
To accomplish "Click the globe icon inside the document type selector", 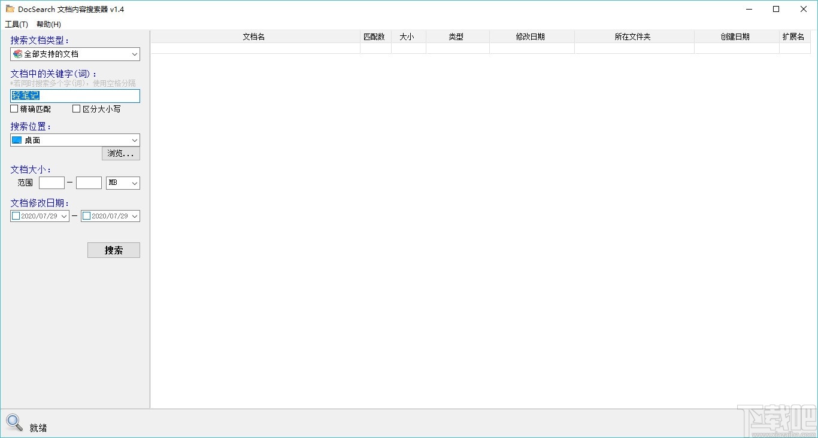I will [16, 54].
